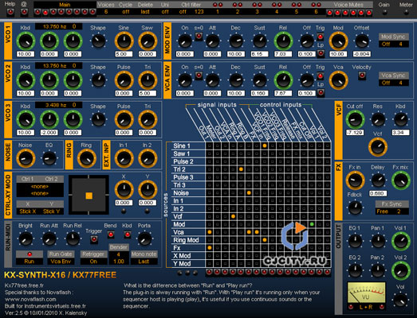Click the Gain knob at top right
Viewport: 417px width, 318px height.
(x=384, y=12)
